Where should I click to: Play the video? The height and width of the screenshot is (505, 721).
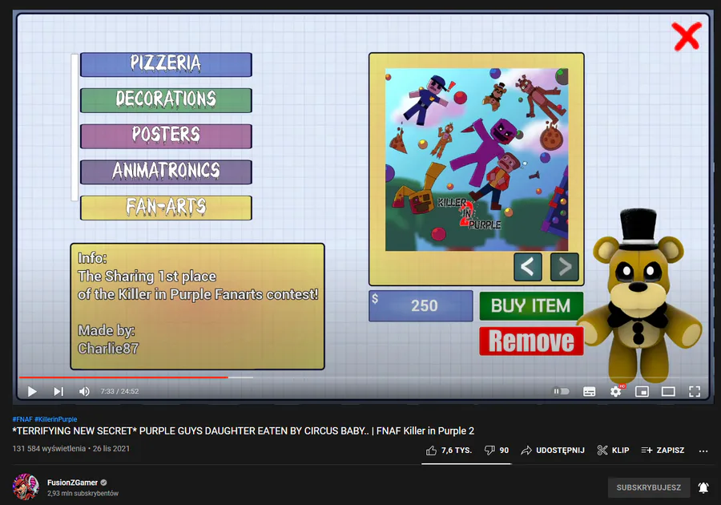click(x=32, y=391)
